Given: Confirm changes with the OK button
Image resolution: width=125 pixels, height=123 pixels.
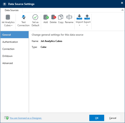Looking at the screenshot, I should 97,118.
